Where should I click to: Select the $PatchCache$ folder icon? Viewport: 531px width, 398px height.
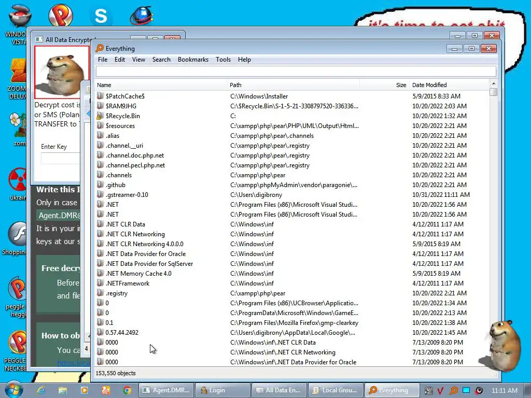pyautogui.click(x=100, y=96)
